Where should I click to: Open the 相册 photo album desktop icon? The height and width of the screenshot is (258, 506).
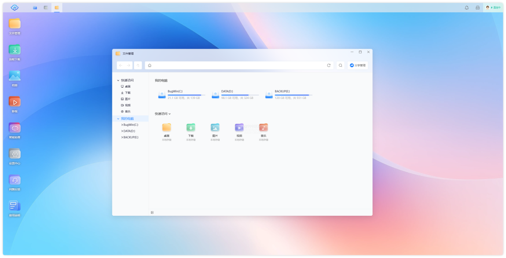(15, 76)
